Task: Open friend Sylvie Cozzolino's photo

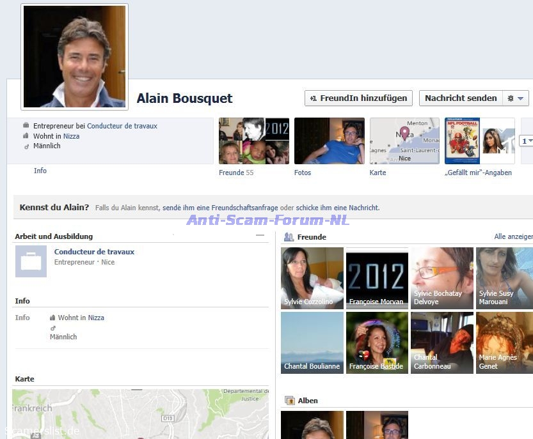Action: [312, 278]
